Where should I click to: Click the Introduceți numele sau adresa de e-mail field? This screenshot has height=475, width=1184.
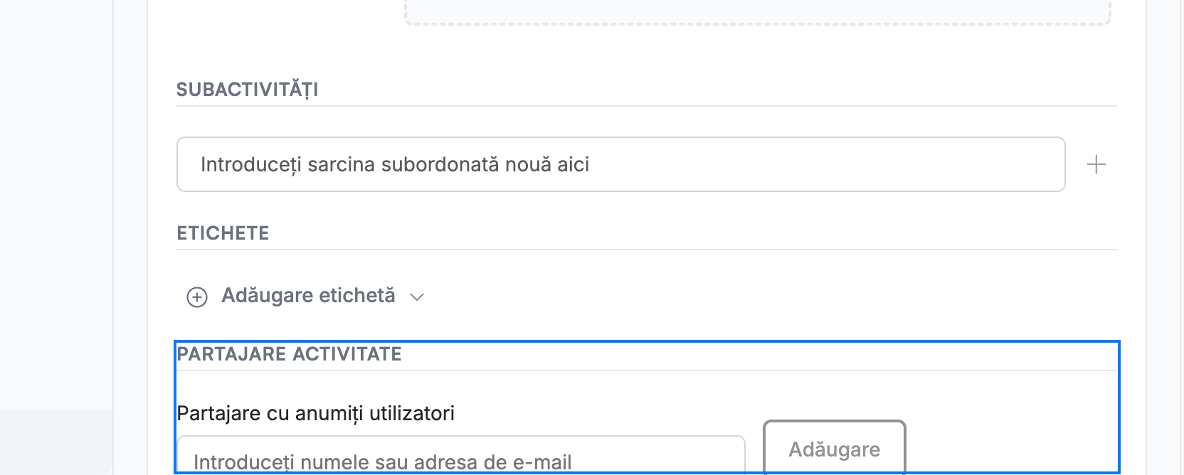pyautogui.click(x=460, y=455)
